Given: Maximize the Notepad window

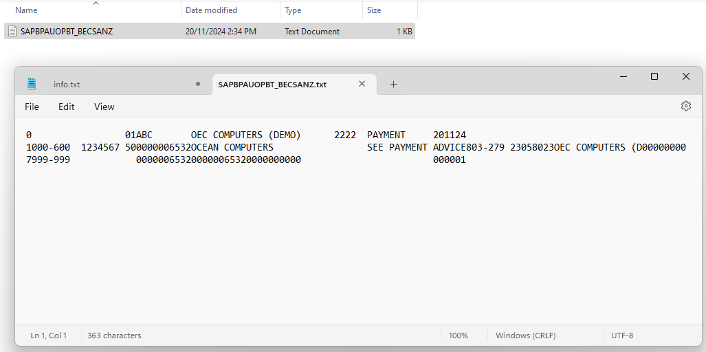Looking at the screenshot, I should tap(654, 76).
